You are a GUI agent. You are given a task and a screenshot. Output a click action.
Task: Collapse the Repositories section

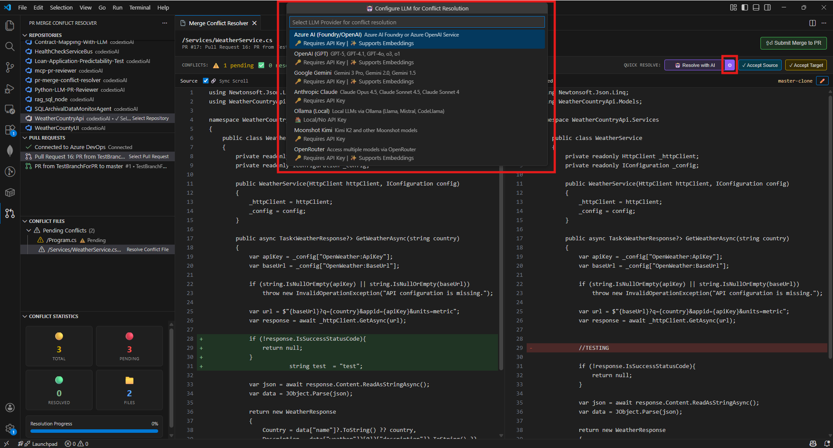[x=25, y=35]
